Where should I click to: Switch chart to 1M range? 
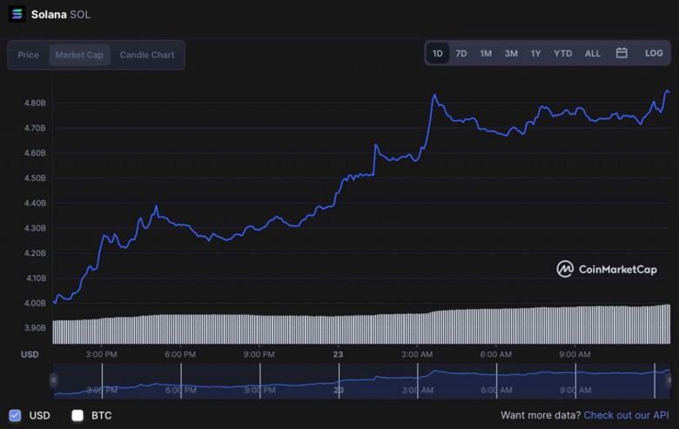pos(486,53)
